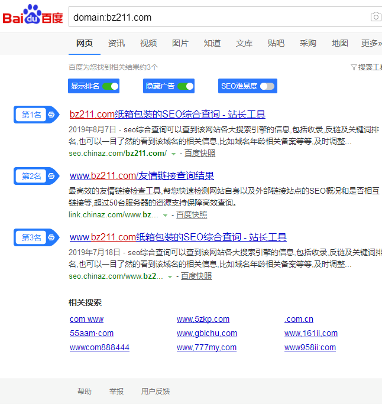Screen dimensions: 382x414
Task: Click the 第3名 rank badge
Action: pos(37,237)
